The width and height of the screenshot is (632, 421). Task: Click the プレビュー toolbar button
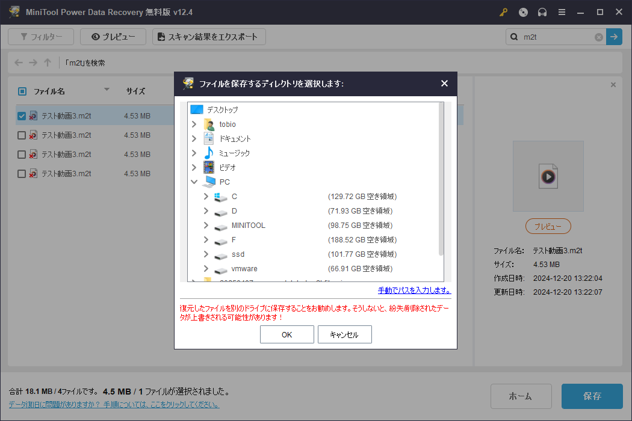tap(113, 37)
